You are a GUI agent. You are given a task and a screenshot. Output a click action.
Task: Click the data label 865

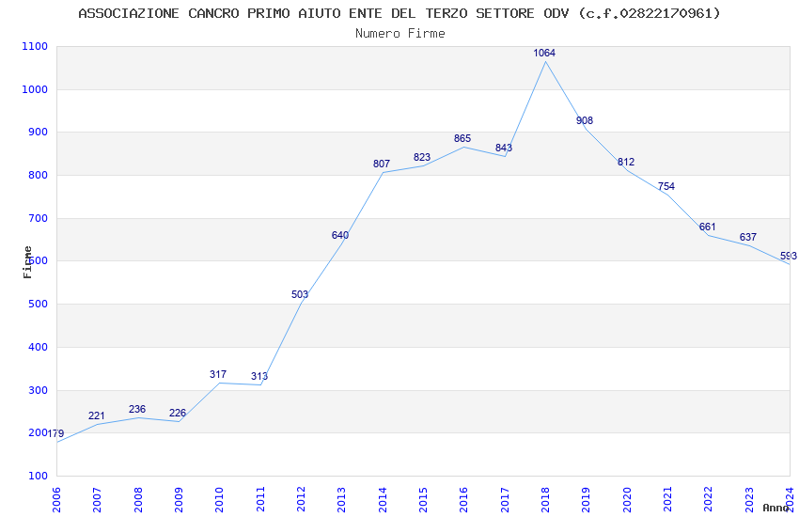[x=462, y=138]
